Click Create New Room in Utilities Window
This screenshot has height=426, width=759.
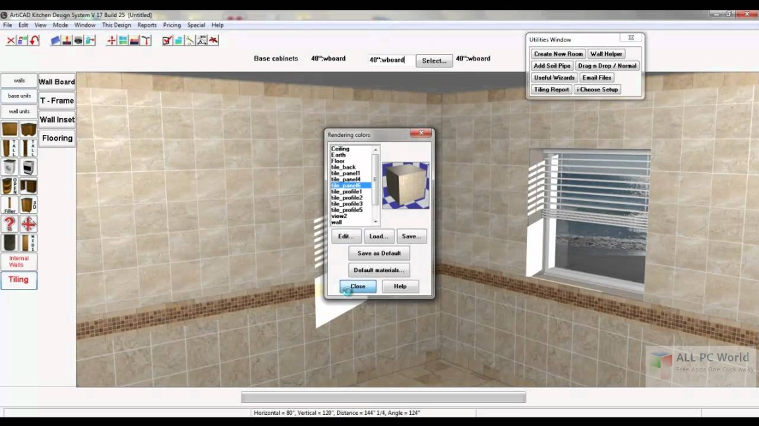click(558, 54)
